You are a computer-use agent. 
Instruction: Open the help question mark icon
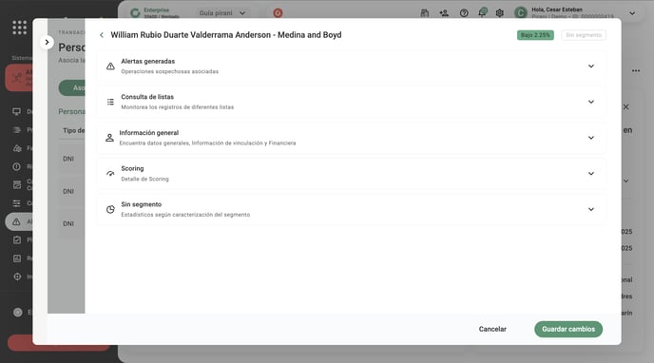pyautogui.click(x=464, y=13)
